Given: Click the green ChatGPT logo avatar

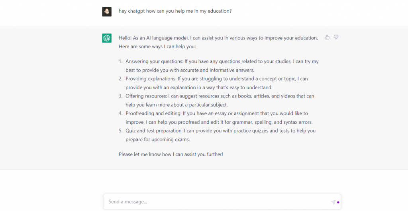Looking at the screenshot, I should (x=107, y=38).
